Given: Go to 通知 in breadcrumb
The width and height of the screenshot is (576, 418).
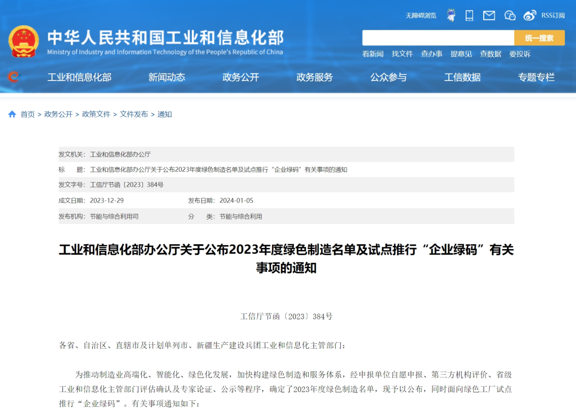Looking at the screenshot, I should [x=165, y=114].
